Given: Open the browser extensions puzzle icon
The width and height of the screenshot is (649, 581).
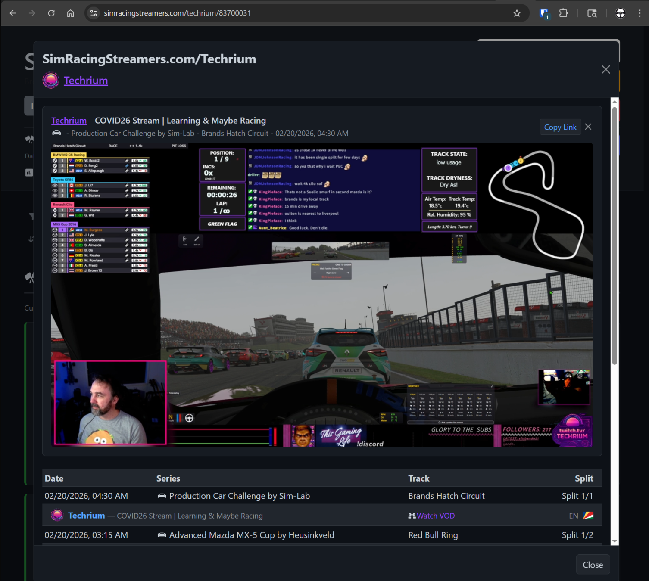Looking at the screenshot, I should (x=563, y=13).
